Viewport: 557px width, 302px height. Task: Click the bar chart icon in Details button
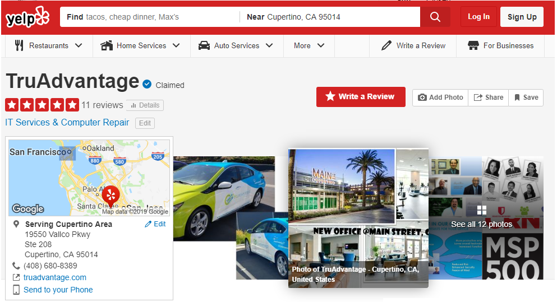[134, 105]
